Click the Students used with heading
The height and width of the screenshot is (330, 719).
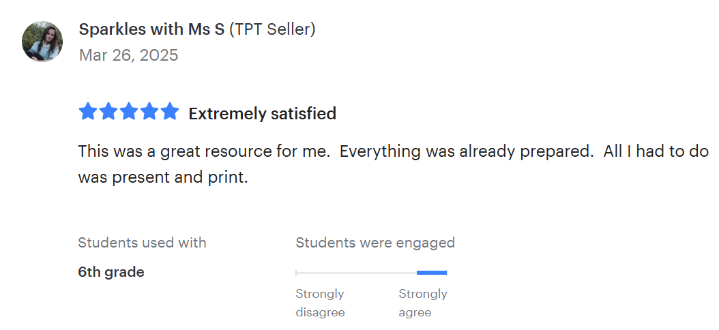point(142,243)
